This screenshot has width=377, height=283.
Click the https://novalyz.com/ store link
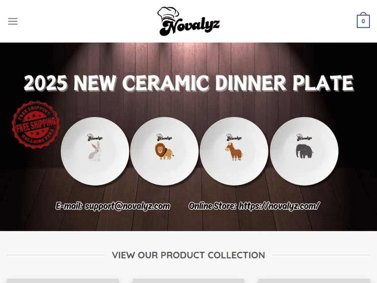click(x=279, y=206)
